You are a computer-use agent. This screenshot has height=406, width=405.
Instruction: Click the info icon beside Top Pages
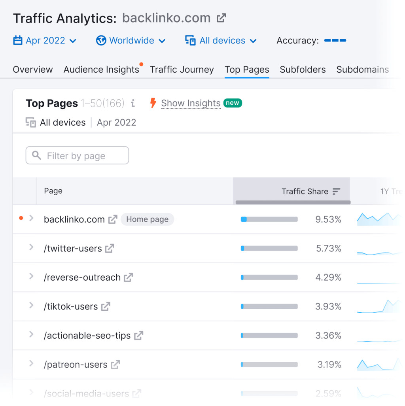[133, 103]
